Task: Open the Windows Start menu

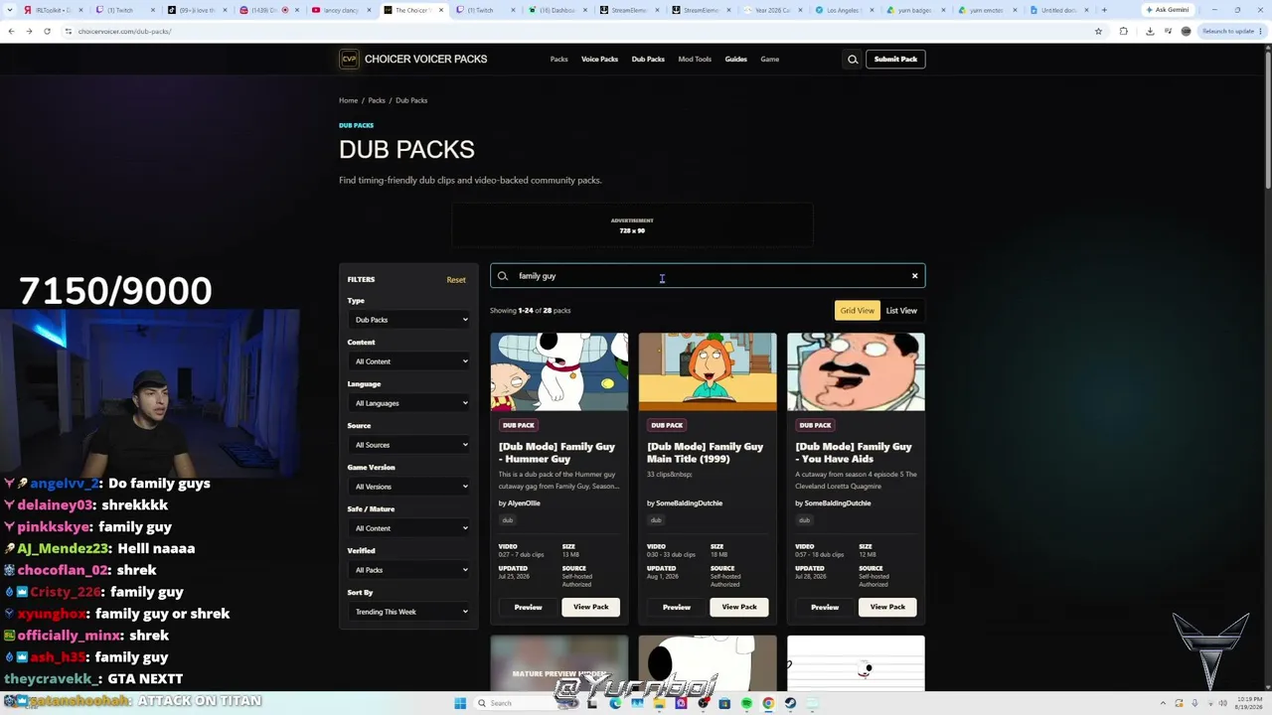Action: (460, 703)
